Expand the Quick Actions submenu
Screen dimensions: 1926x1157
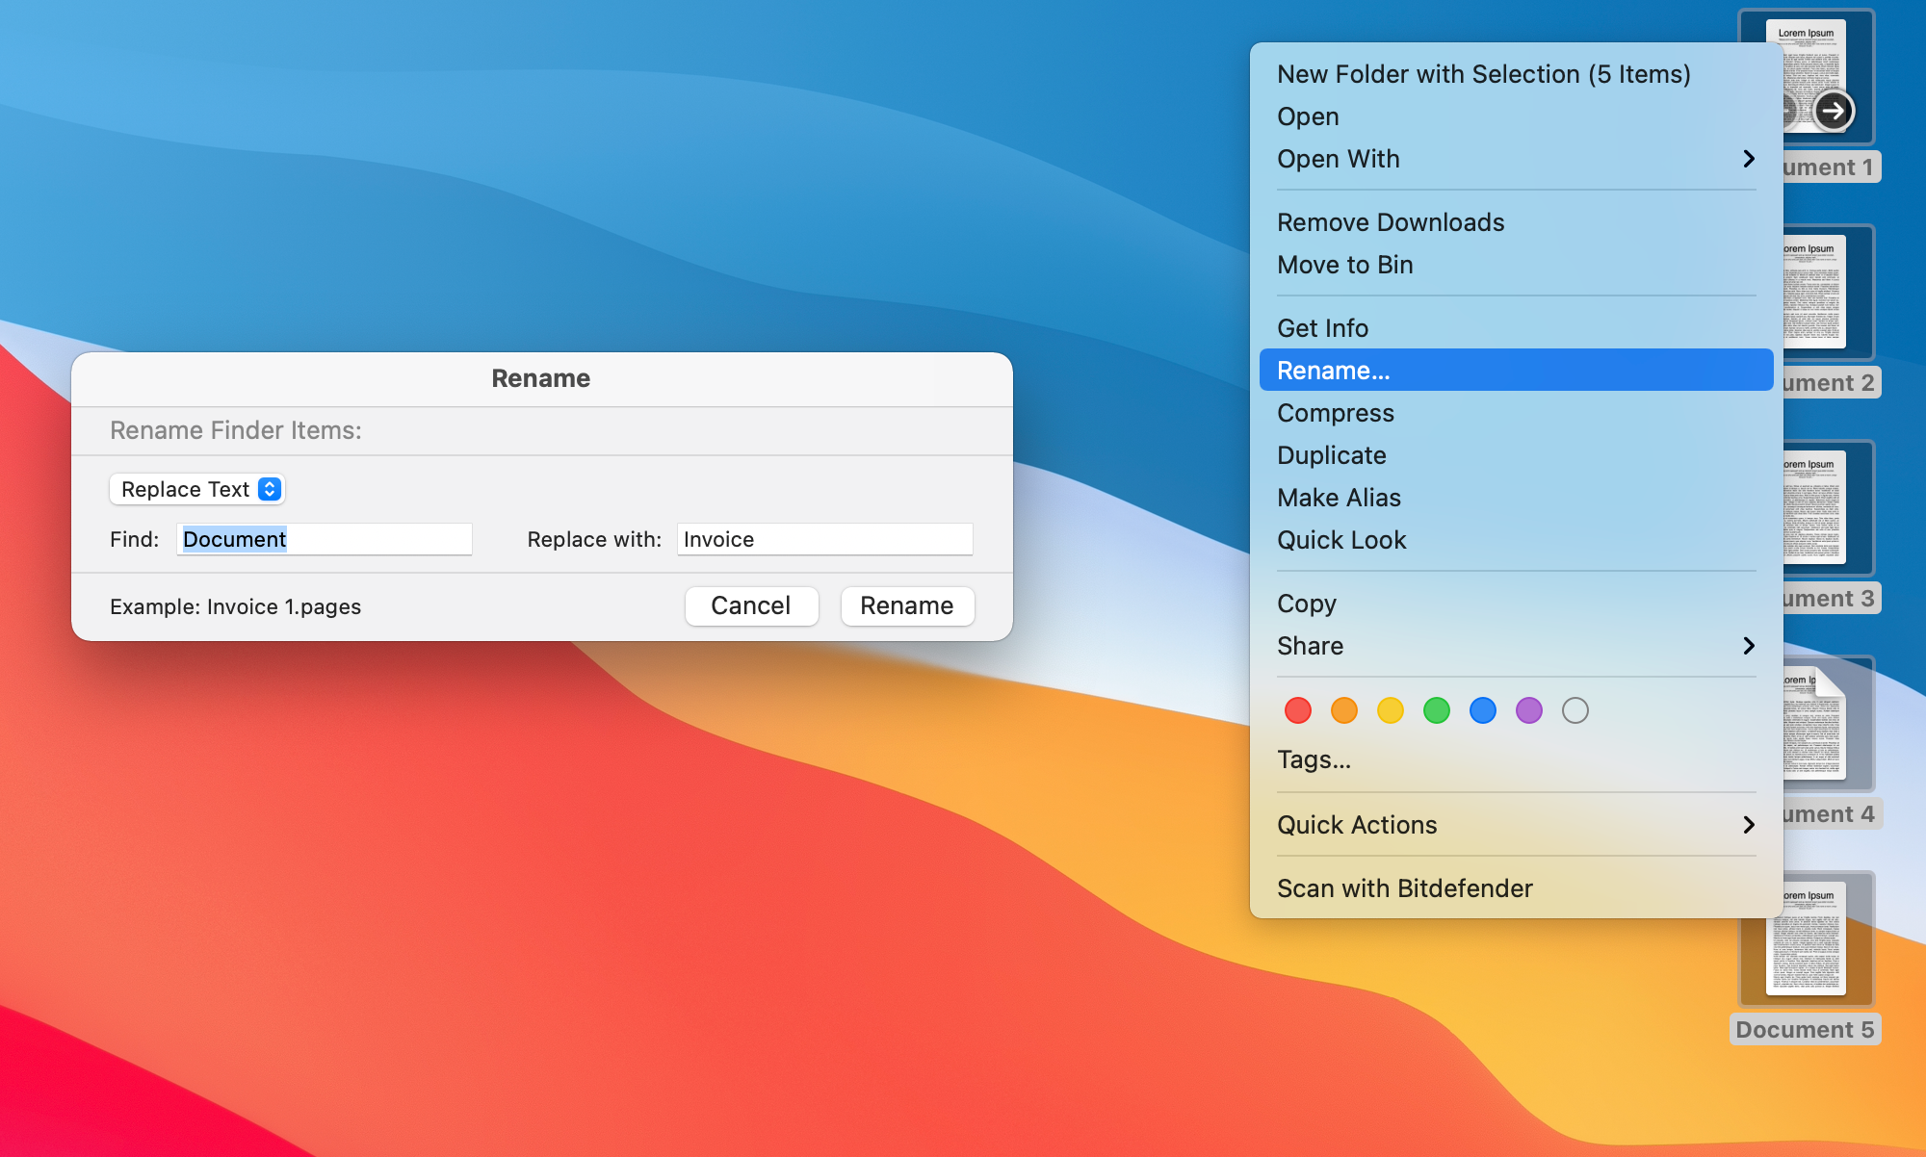(1516, 825)
